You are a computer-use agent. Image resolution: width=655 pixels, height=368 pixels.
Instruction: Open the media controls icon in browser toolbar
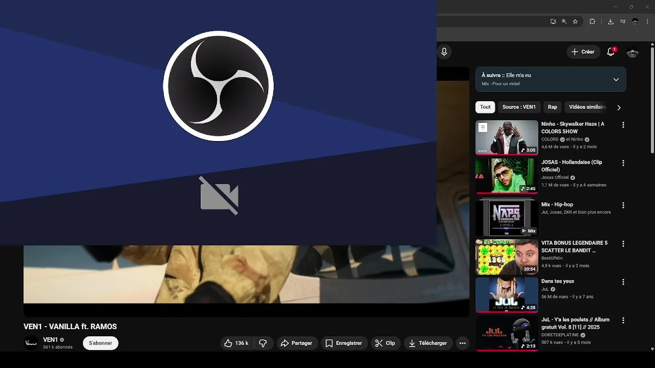[x=623, y=21]
